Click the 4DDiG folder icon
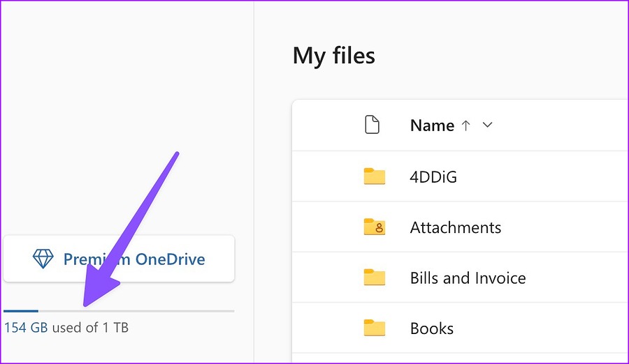Viewport: 629px width, 364px height. 375,176
